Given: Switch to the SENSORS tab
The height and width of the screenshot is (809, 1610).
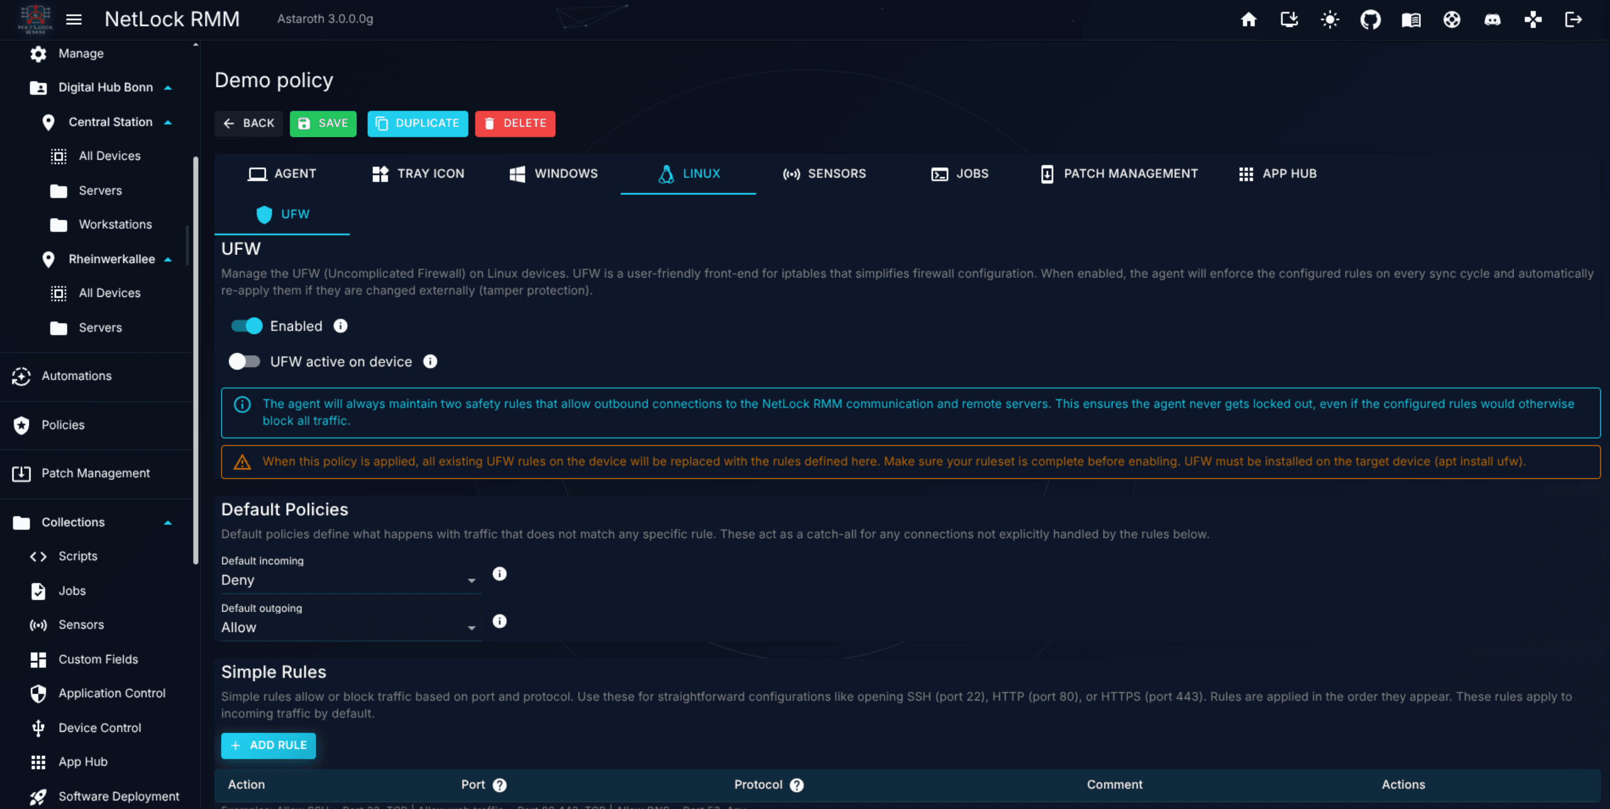Looking at the screenshot, I should coord(824,174).
